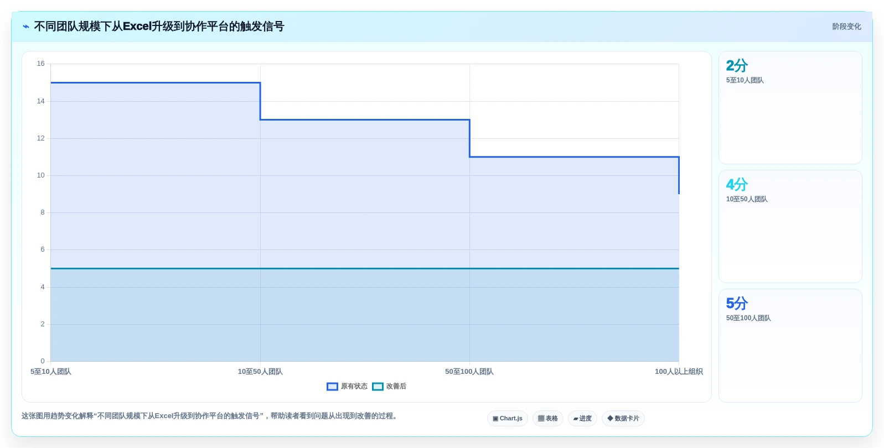Toggle the 改善后 legend entry
The height and width of the screenshot is (448, 884).
click(389, 386)
